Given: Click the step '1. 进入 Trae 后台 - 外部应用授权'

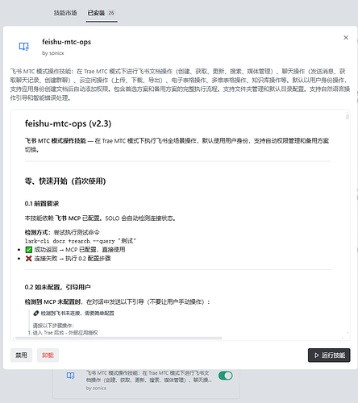Looking at the screenshot, I should 63,333.
